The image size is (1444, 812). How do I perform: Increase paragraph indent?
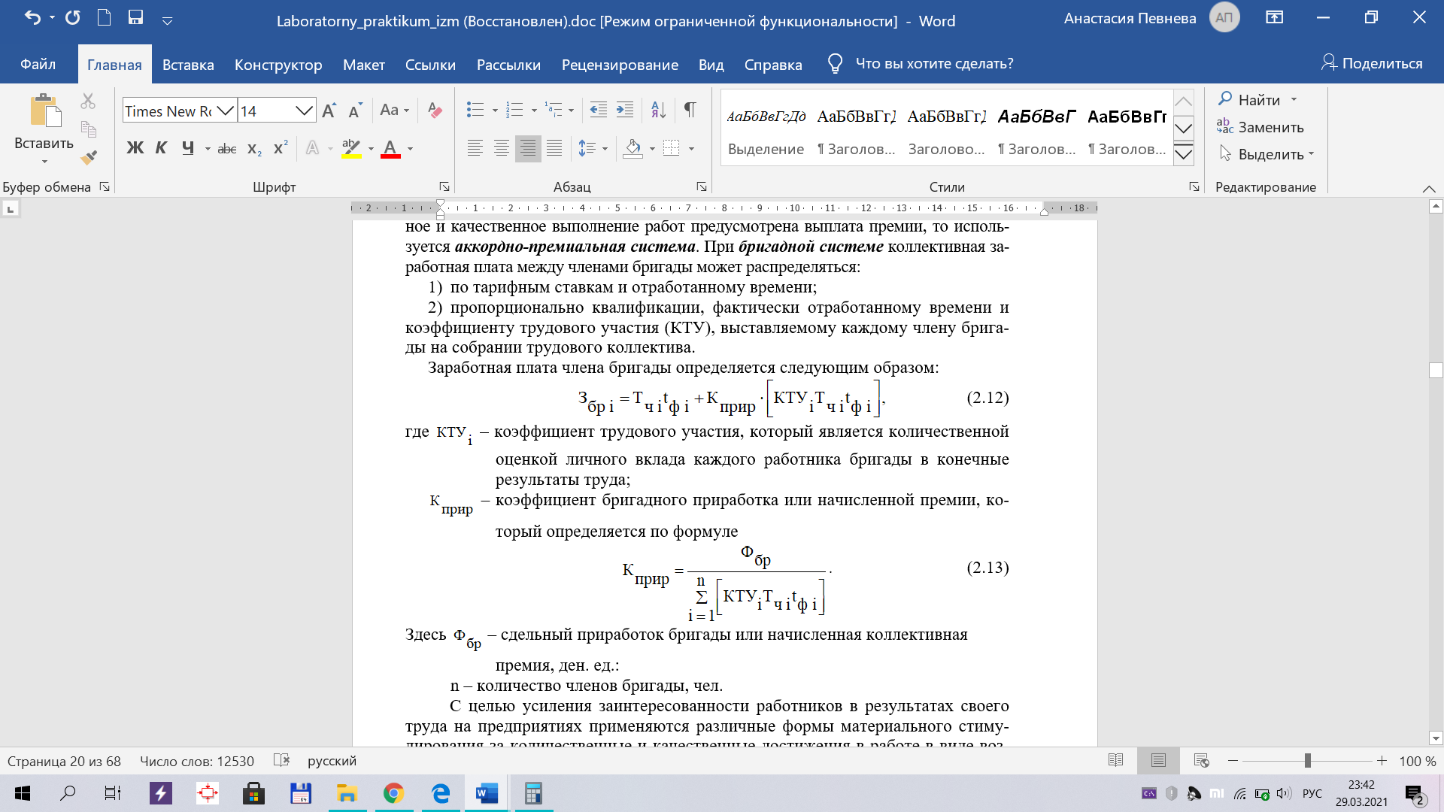(x=624, y=111)
